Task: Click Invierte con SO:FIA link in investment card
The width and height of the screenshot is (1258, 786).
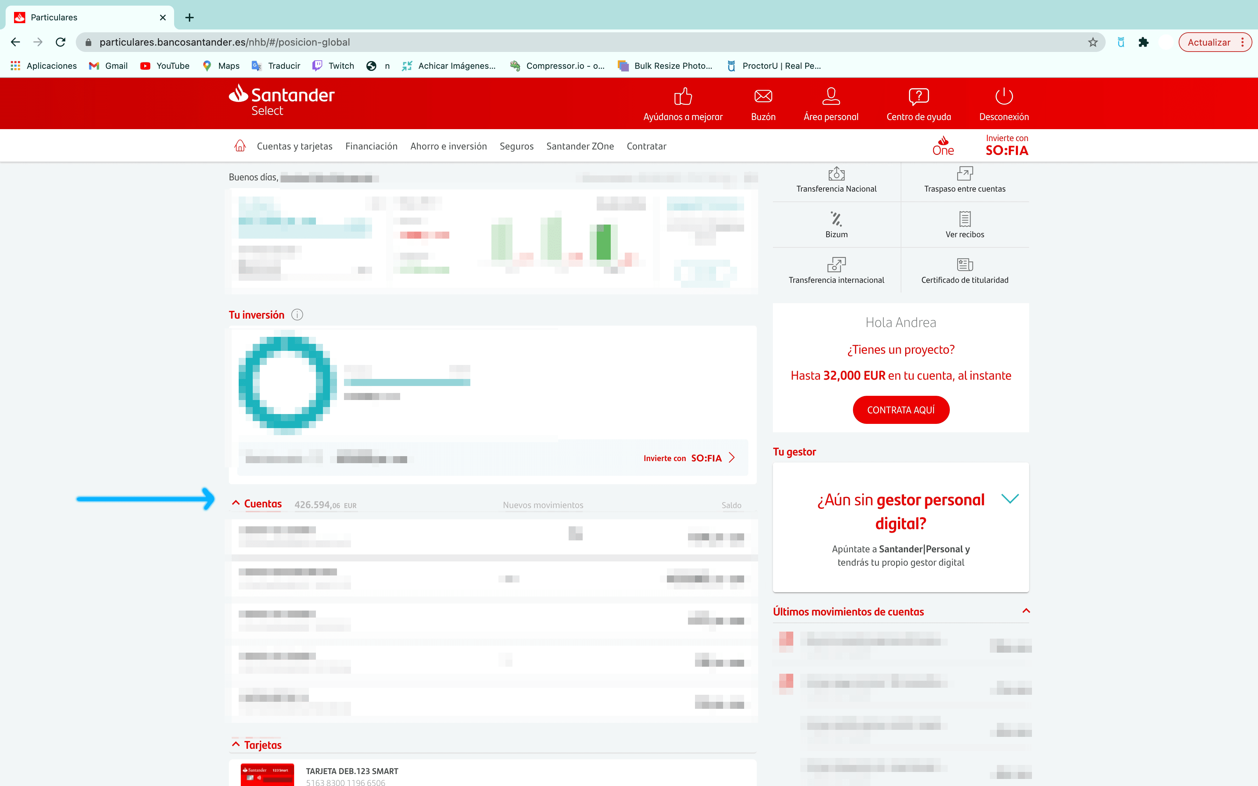Action: [689, 458]
